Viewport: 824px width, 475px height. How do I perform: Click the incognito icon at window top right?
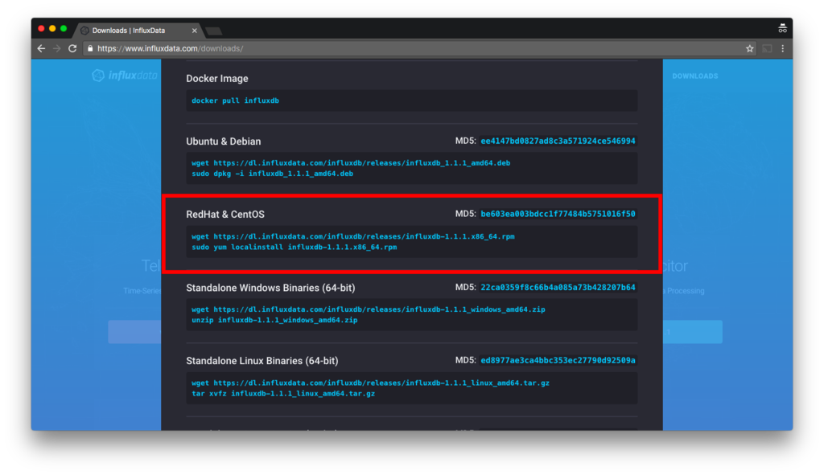point(782,28)
